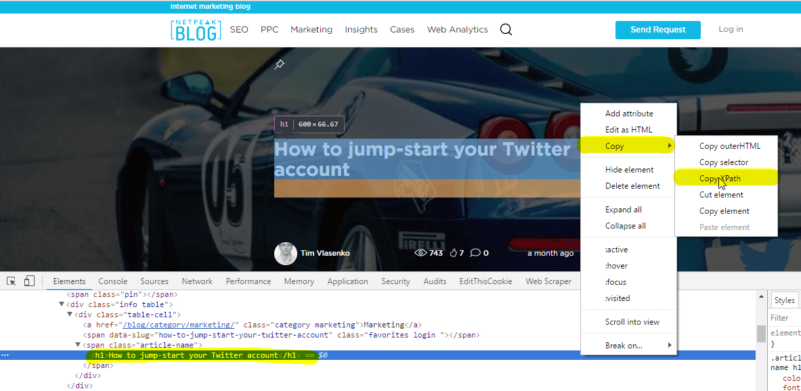The width and height of the screenshot is (801, 391).
Task: Click the comment bubble icon next to 0
Action: tap(475, 253)
